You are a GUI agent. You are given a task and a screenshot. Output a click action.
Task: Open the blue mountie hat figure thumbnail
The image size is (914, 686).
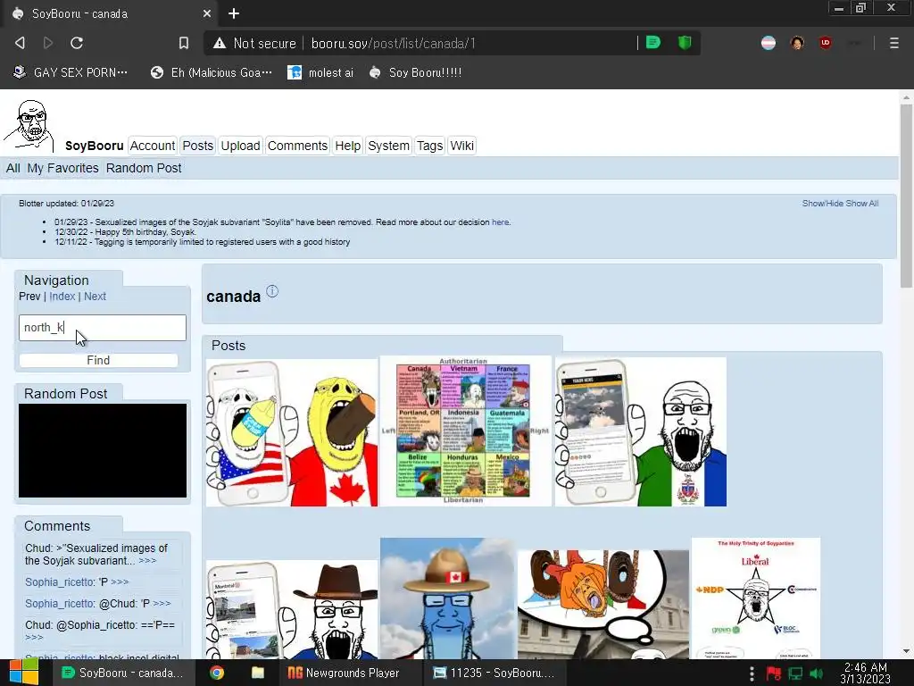click(447, 598)
